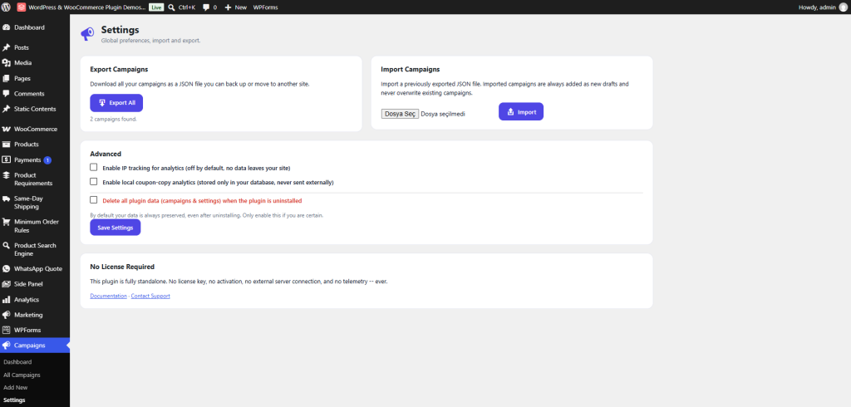The image size is (851, 407).
Task: Open WPForms from the admin bar
Action: [263, 7]
